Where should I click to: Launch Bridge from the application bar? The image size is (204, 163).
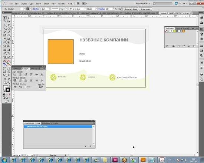[78, 3]
